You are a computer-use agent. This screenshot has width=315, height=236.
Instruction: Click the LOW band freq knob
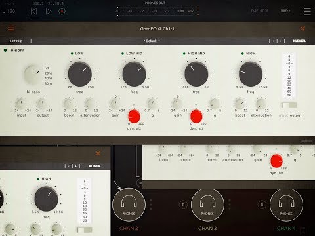(x=80, y=74)
